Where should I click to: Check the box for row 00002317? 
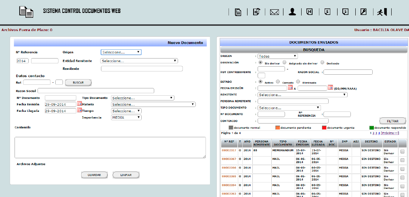click(x=403, y=151)
